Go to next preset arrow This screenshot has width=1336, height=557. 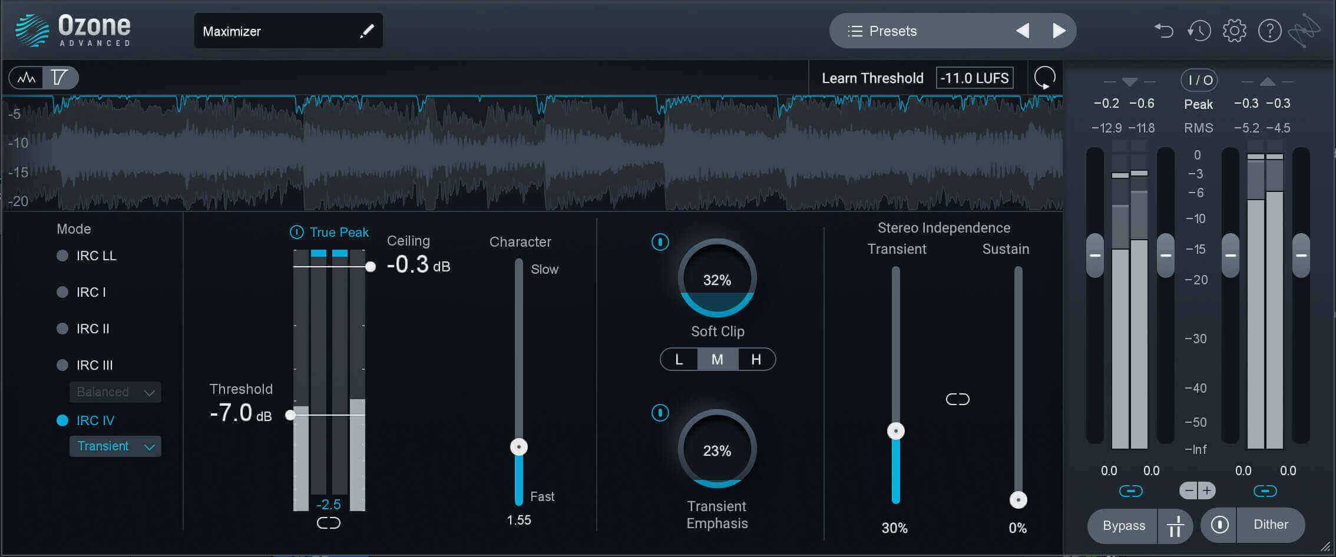coord(1059,31)
